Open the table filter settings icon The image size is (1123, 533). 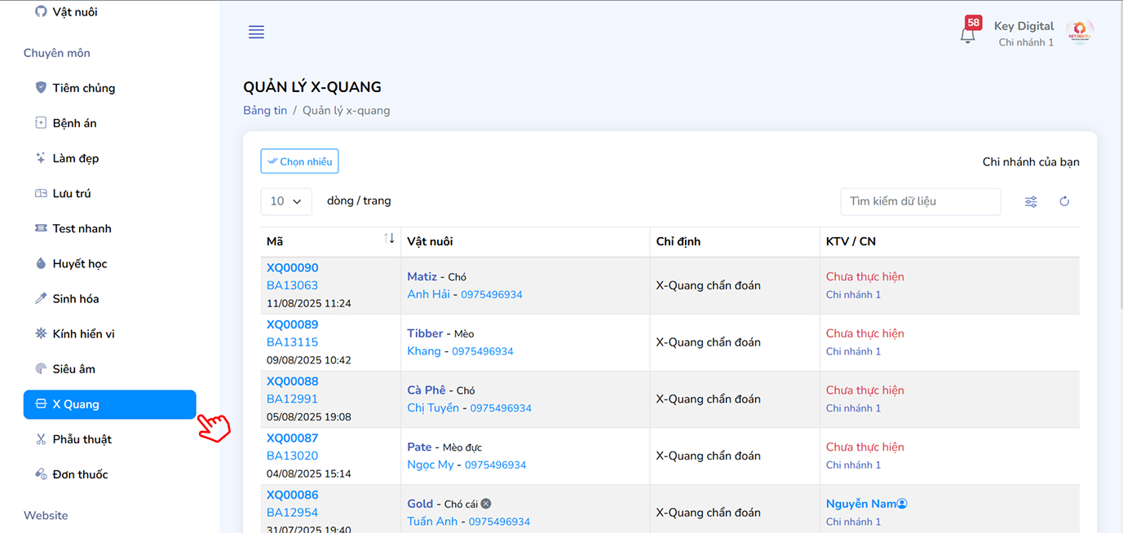1031,202
